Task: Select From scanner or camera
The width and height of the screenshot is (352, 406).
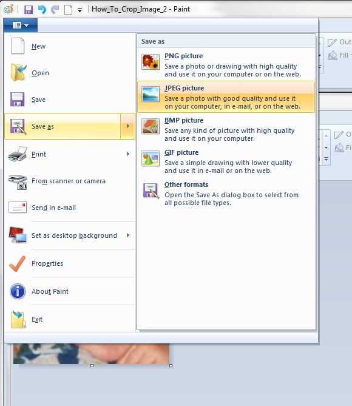Action: pos(70,181)
